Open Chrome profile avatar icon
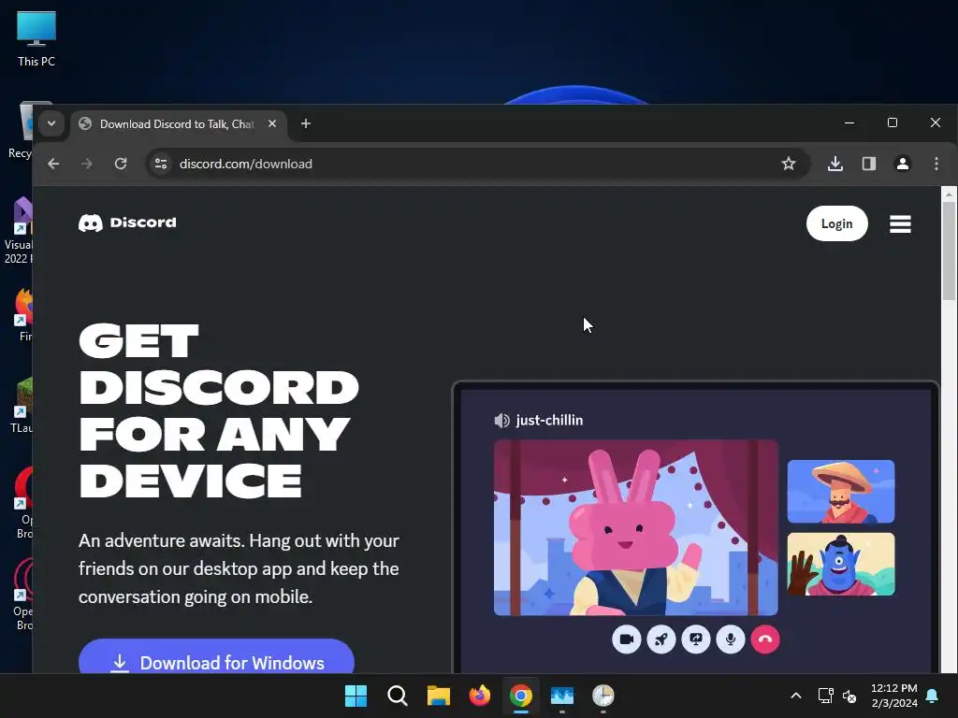This screenshot has width=958, height=718. 903,164
